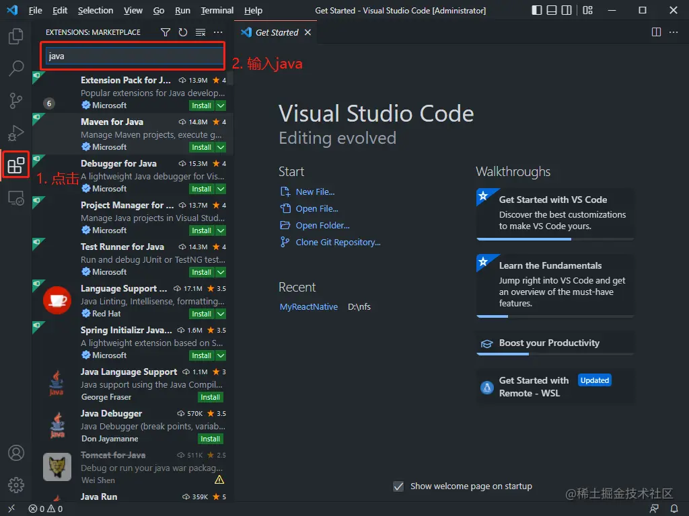The image size is (689, 516).
Task: Open the Source Control view
Action: point(16,100)
